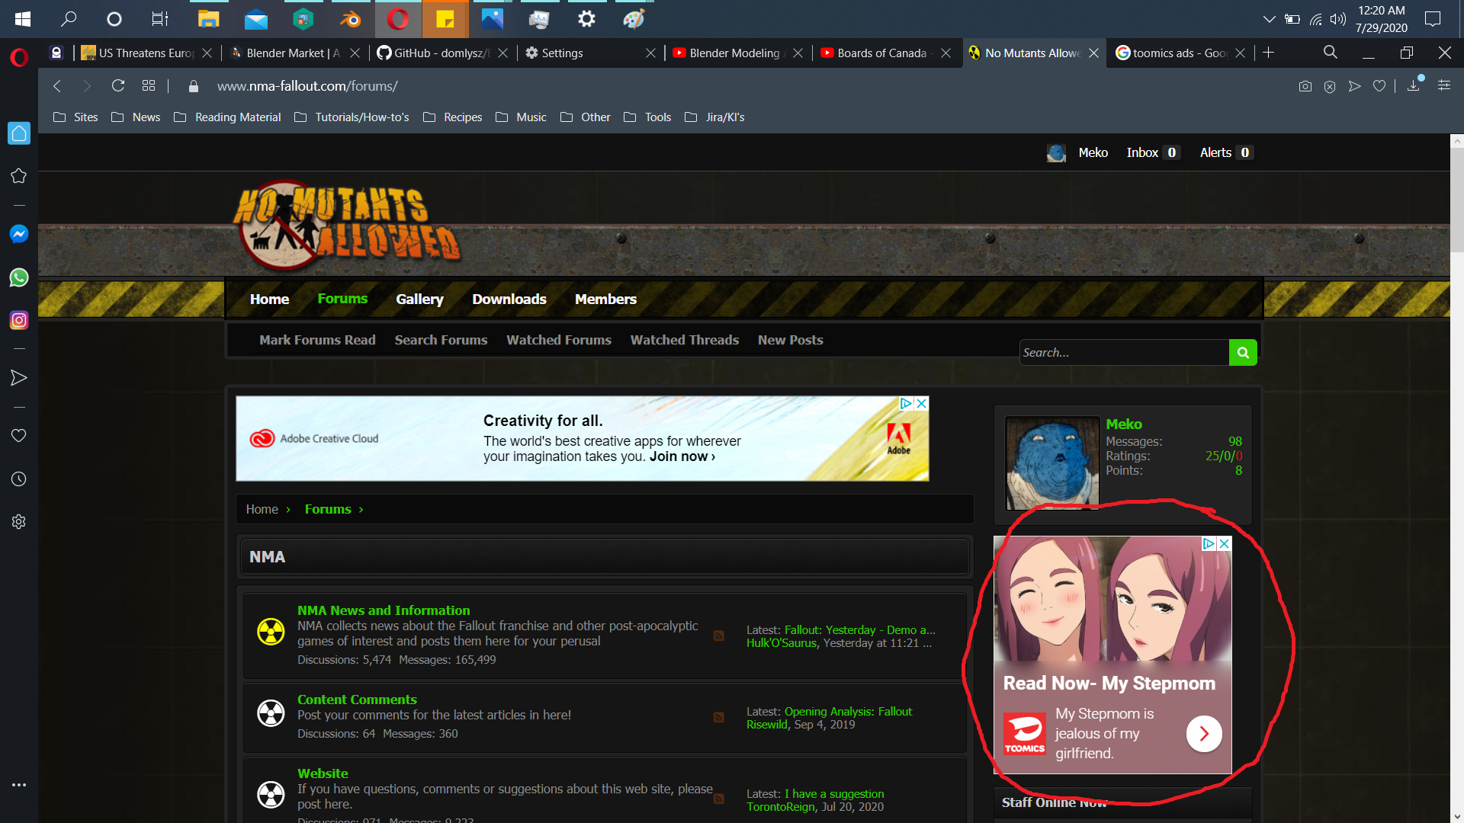Image resolution: width=1464 pixels, height=823 pixels.
Task: Click RSS feed icon for Content Comments
Action: pos(718,717)
